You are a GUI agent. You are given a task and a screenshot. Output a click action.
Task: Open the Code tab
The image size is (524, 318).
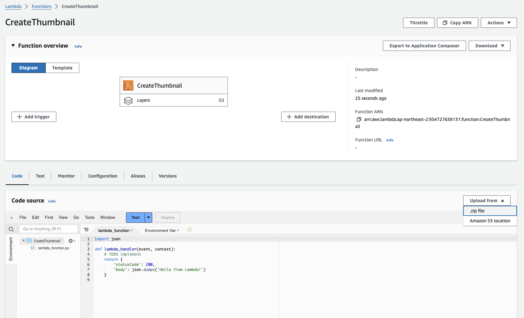[x=17, y=176]
